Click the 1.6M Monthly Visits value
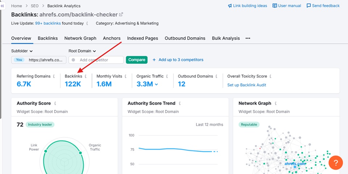This screenshot has height=174, width=348. (104, 84)
